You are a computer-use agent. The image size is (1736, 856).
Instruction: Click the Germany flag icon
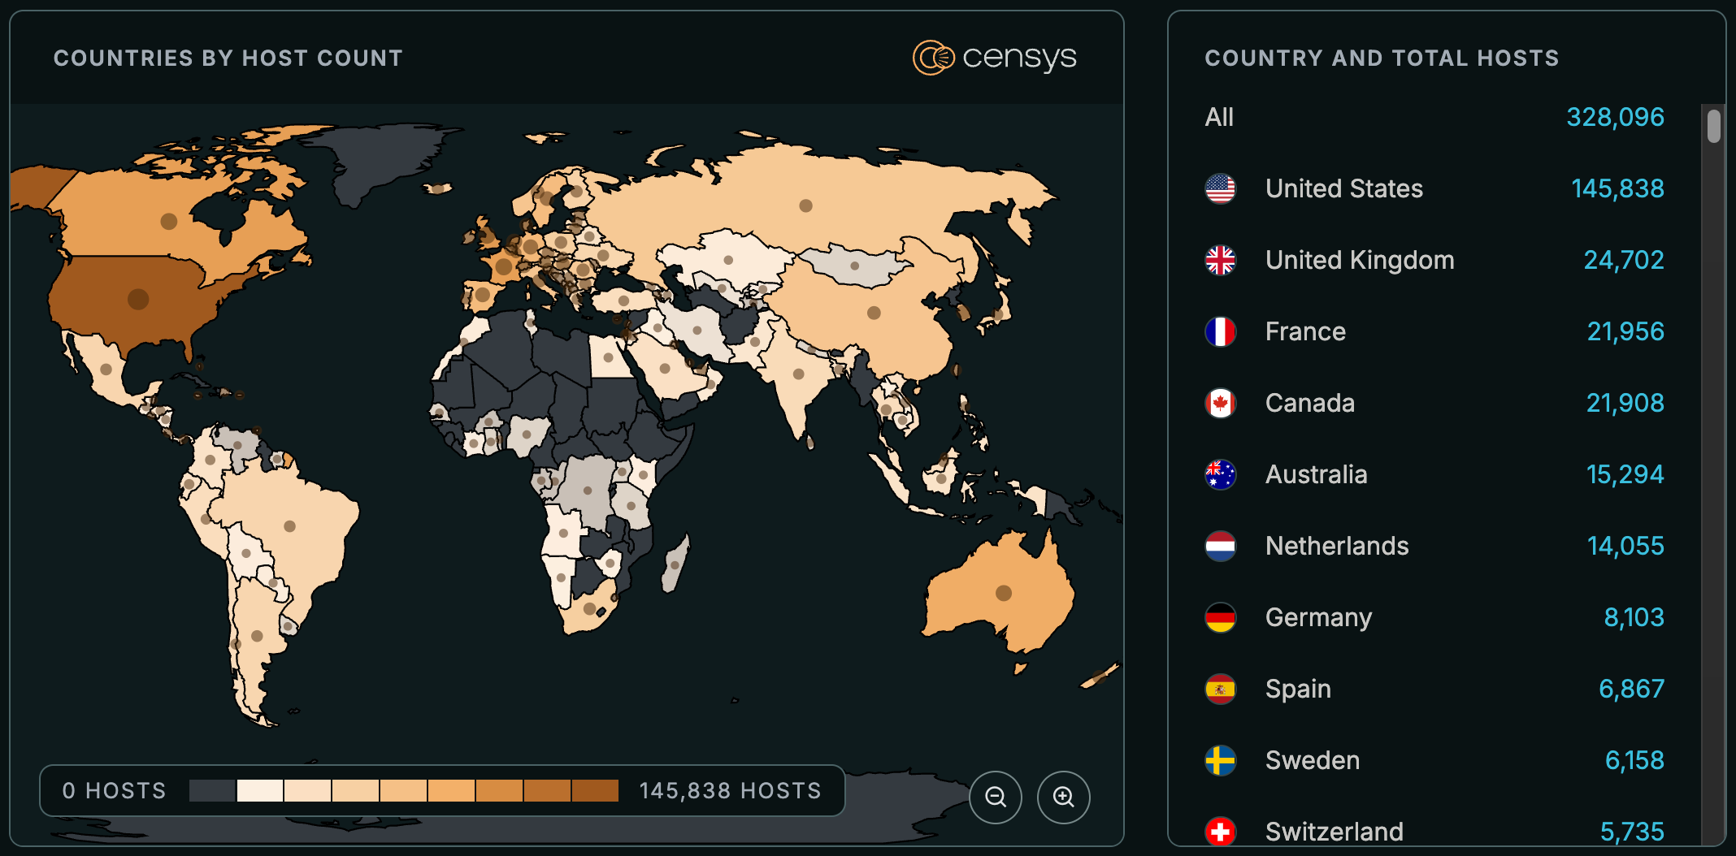point(1220,617)
